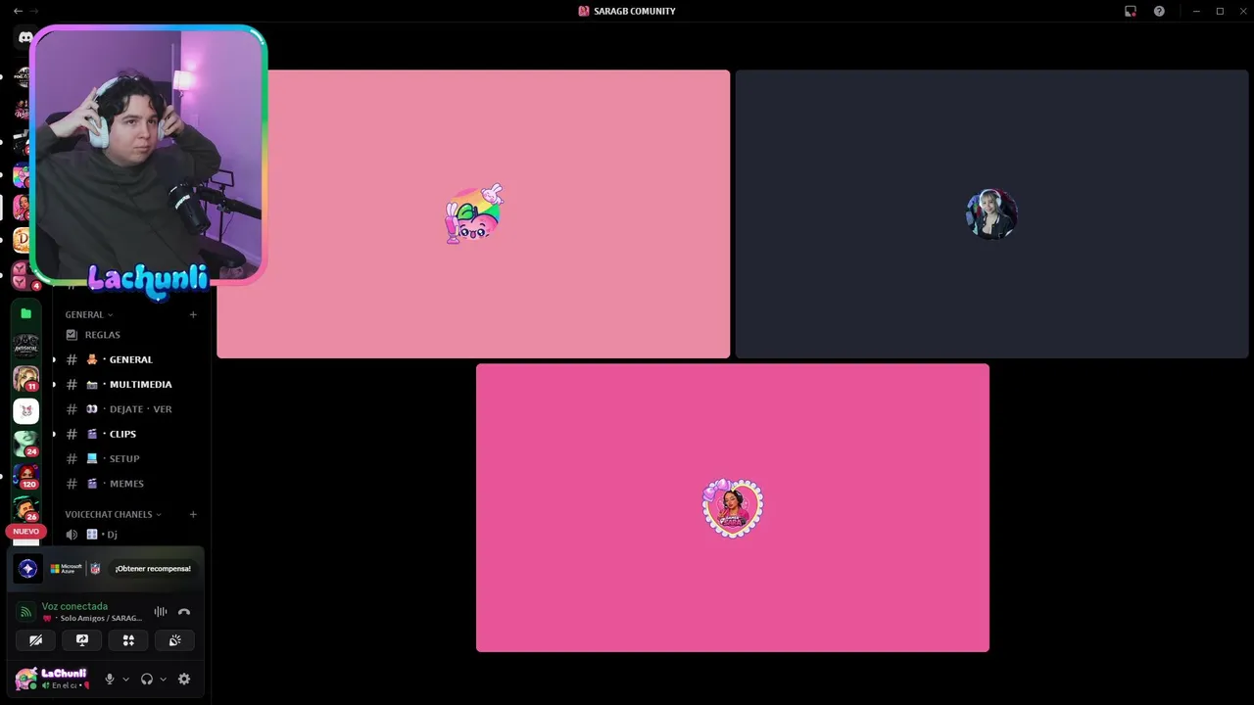Open user settings gear

(183, 679)
